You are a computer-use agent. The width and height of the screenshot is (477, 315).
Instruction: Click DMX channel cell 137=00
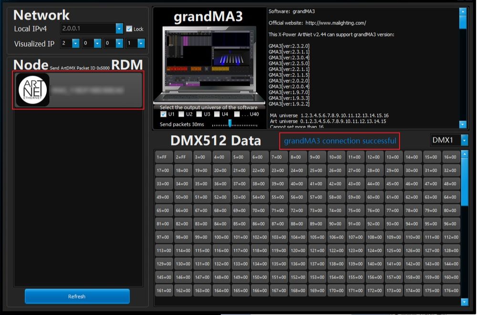pyautogui.click(x=317, y=264)
